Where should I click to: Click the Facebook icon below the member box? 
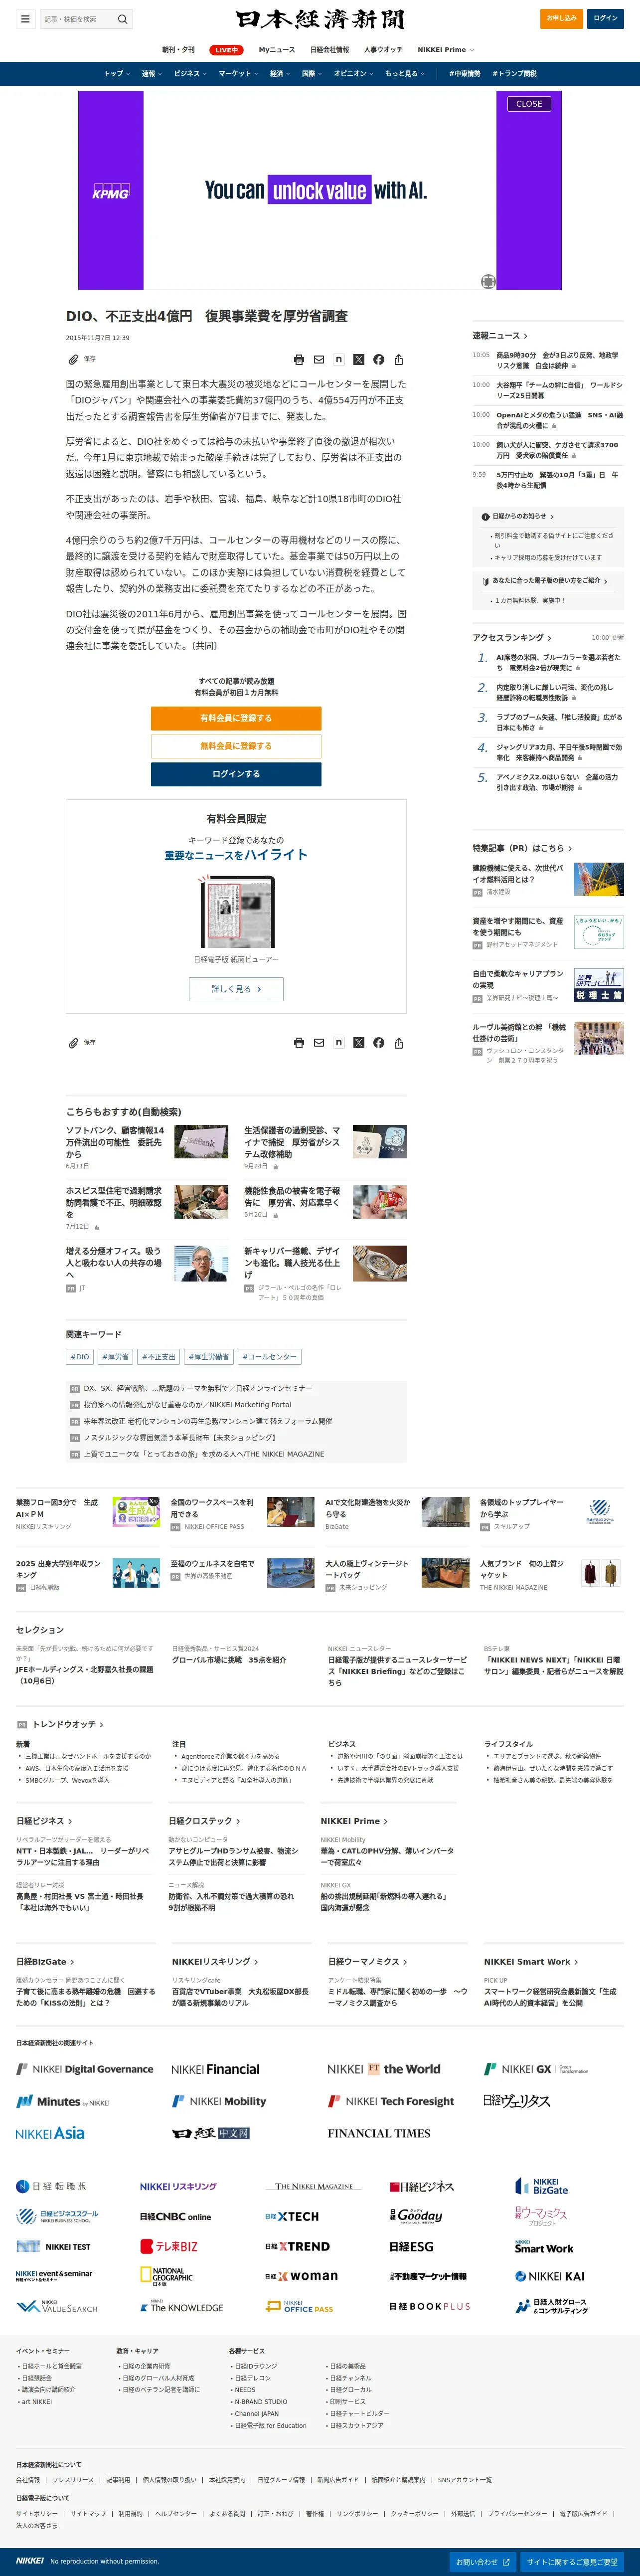point(379,1043)
